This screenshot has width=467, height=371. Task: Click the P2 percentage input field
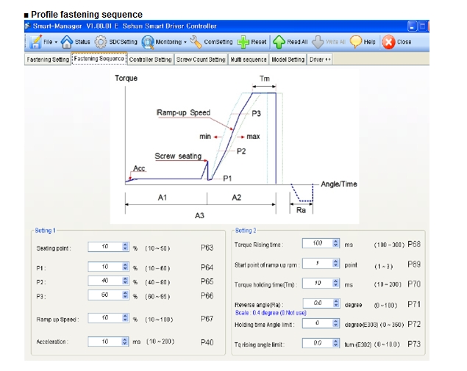point(104,281)
